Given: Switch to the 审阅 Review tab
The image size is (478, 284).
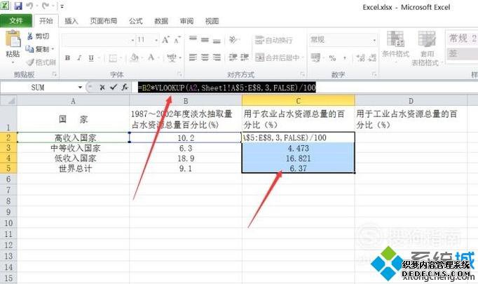Looking at the screenshot, I should tap(186, 21).
